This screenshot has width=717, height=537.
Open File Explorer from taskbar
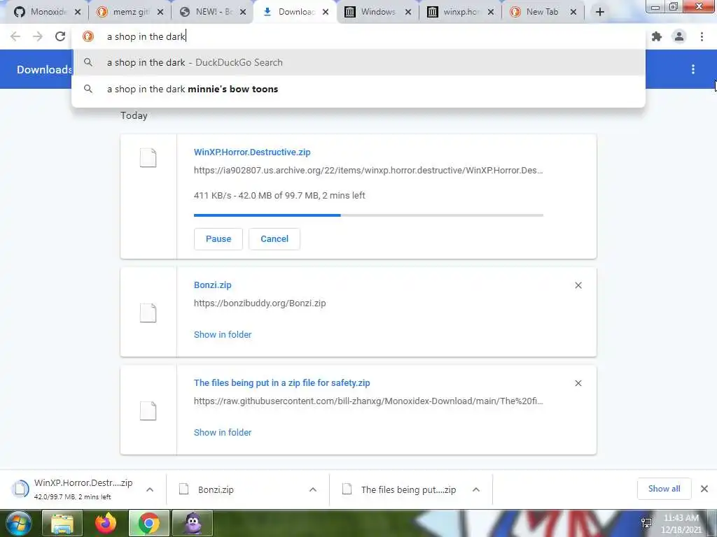[x=62, y=523]
